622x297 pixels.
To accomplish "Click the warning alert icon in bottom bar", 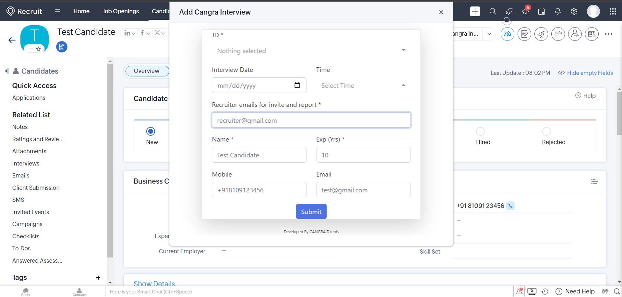I will click(520, 291).
